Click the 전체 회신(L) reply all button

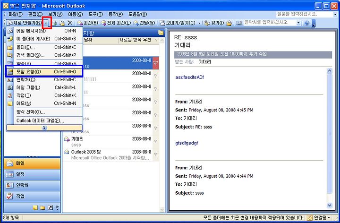(x=116, y=23)
